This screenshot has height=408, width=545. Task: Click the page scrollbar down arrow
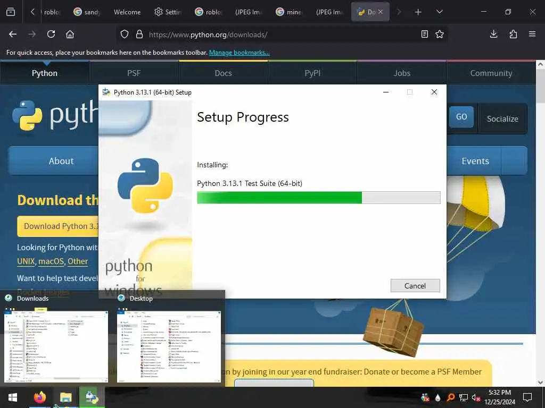pyautogui.click(x=540, y=382)
